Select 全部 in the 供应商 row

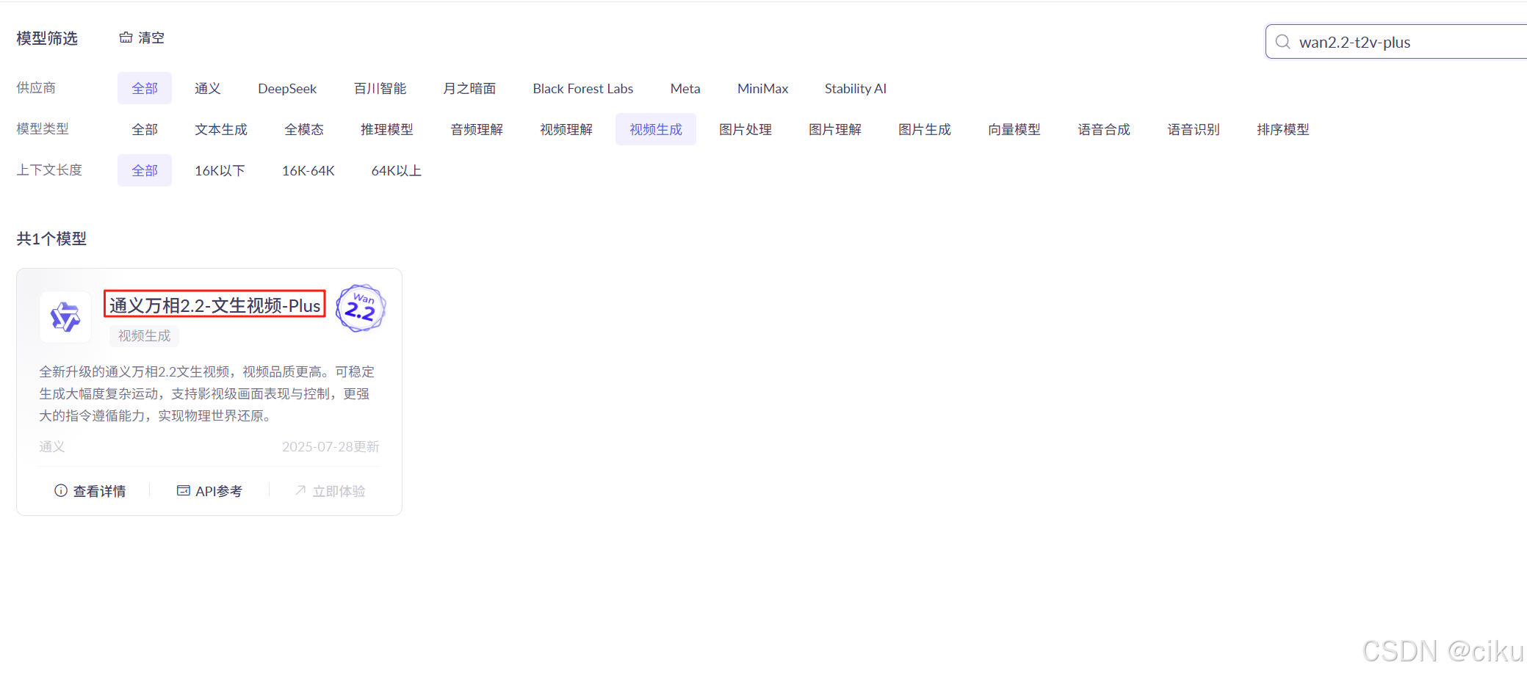145,88
